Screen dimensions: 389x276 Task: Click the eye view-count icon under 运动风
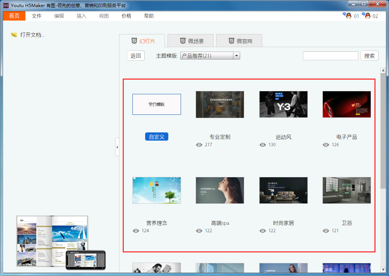click(x=263, y=145)
